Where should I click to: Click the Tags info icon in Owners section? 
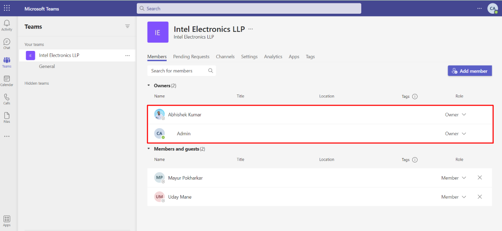tap(415, 96)
